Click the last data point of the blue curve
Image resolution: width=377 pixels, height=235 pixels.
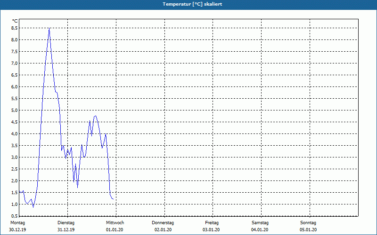(x=113, y=199)
